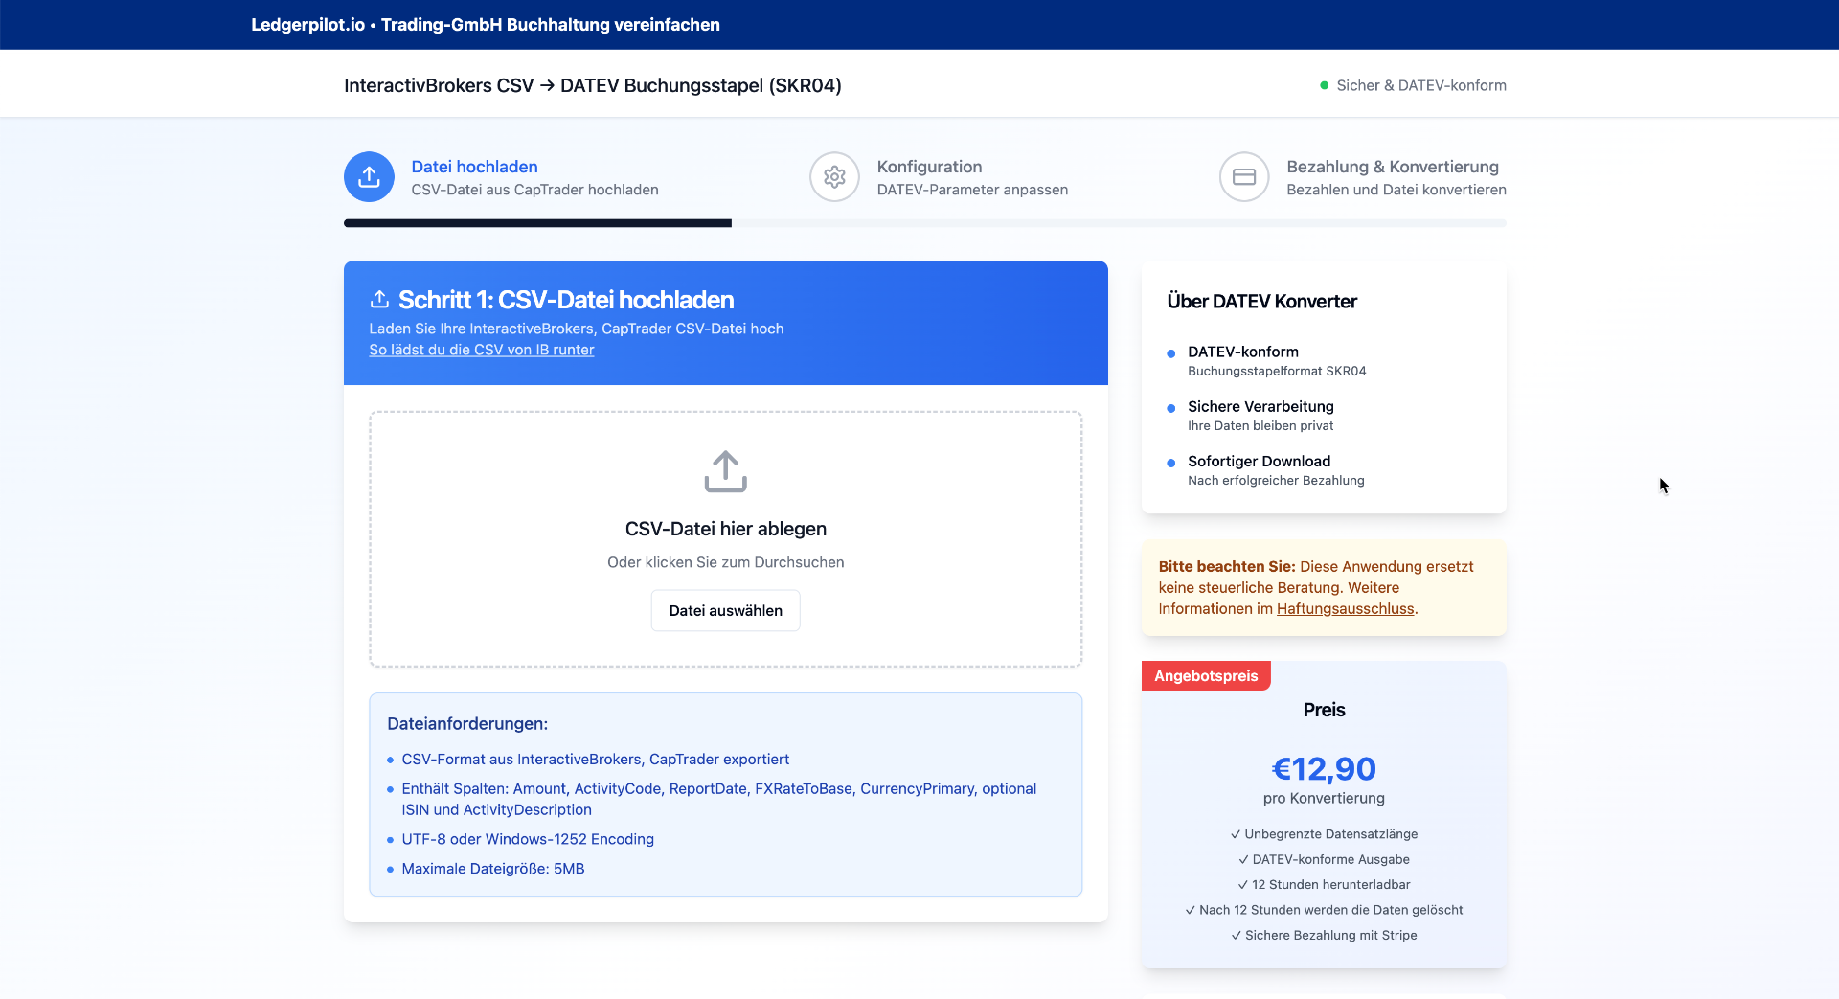Click the large upload arrow in dropzone
Viewport: 1839px width, 999px height.
tap(725, 471)
